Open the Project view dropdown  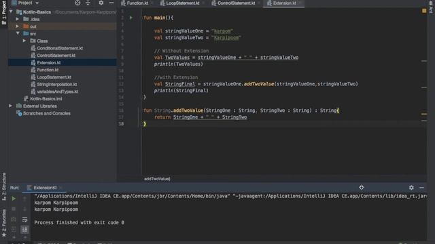[25, 3]
